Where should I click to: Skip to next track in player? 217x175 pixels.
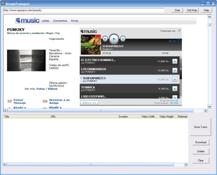(123, 39)
